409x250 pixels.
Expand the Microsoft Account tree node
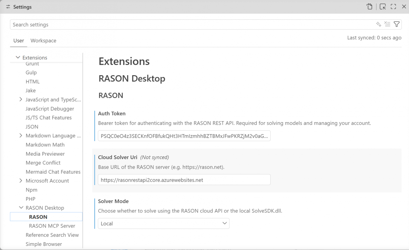coord(21,181)
